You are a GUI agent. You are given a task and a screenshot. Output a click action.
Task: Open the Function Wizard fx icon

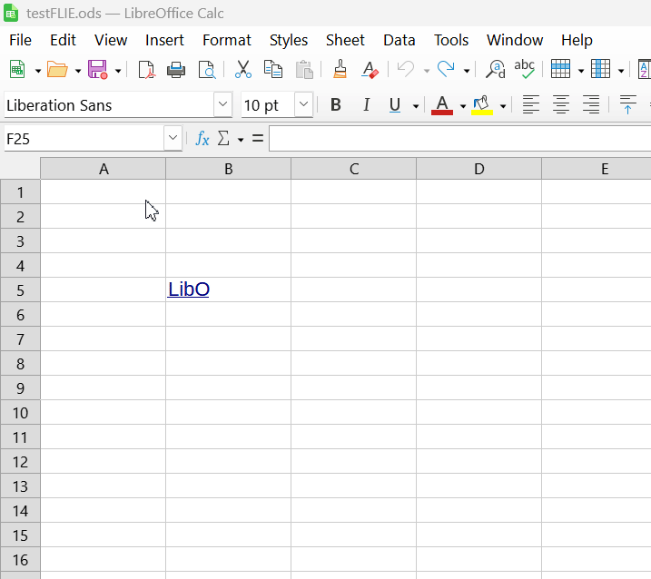pos(202,139)
